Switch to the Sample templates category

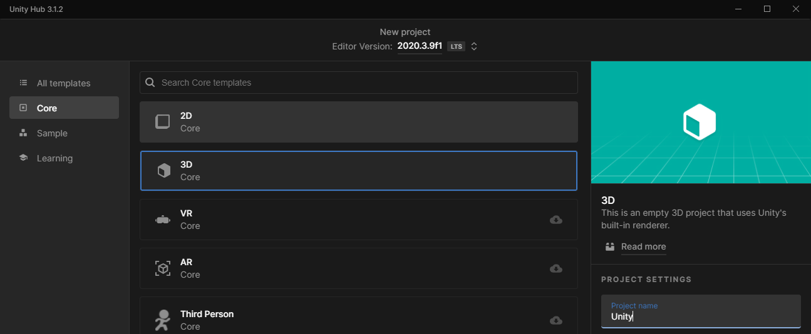64,133
